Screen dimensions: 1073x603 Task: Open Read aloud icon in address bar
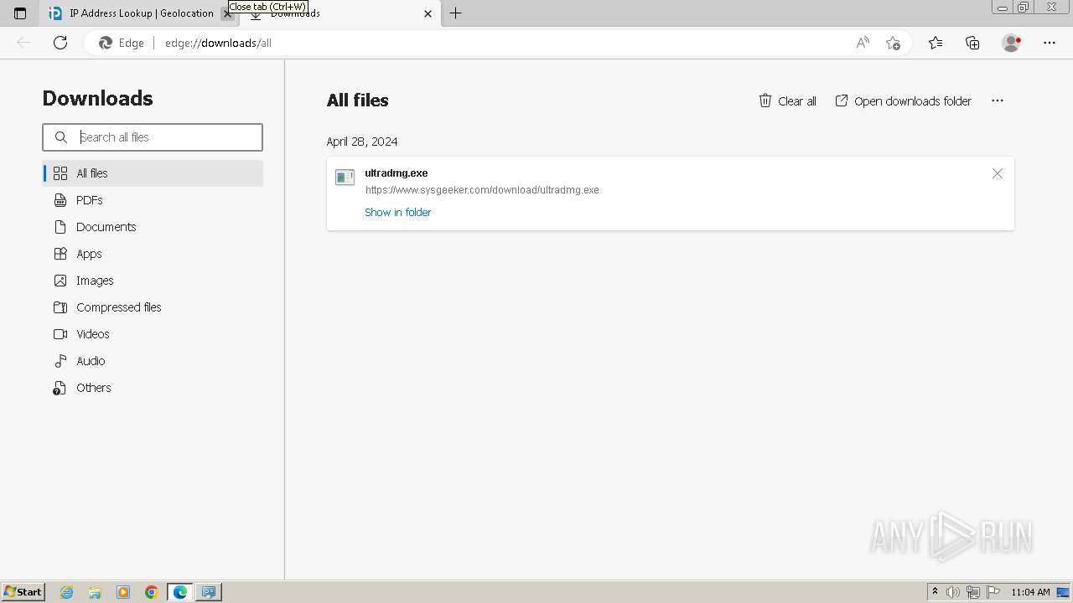click(x=863, y=43)
